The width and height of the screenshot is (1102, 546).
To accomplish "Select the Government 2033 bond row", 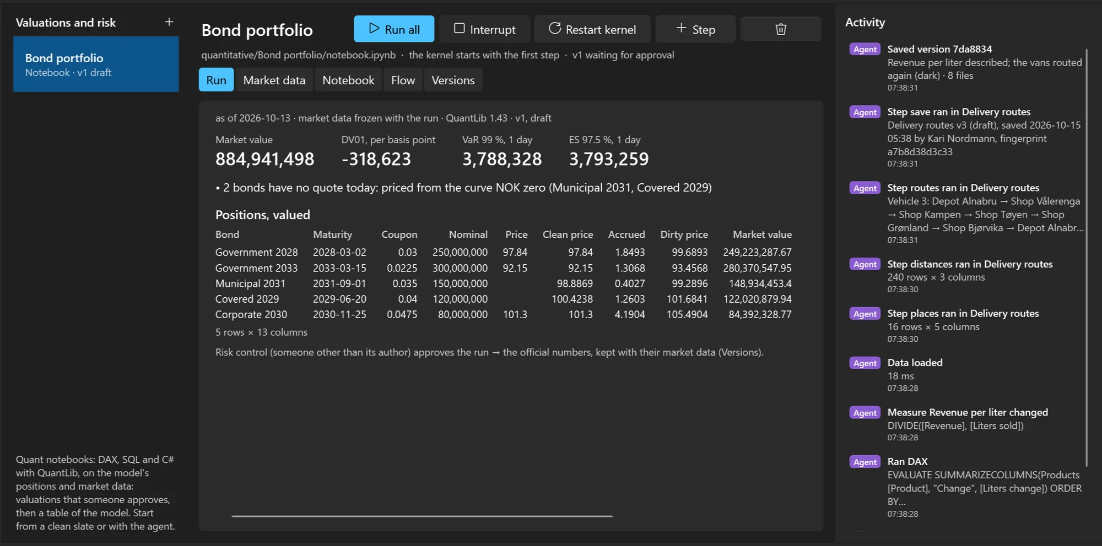I will tap(504, 268).
